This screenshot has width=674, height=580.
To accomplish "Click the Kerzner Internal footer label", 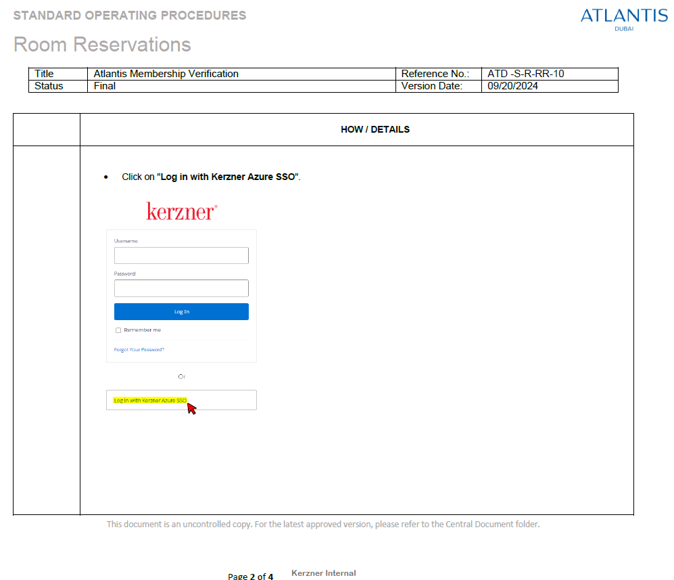I will [324, 573].
